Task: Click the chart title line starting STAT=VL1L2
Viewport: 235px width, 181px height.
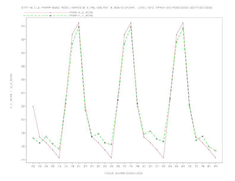Action: tap(117, 8)
